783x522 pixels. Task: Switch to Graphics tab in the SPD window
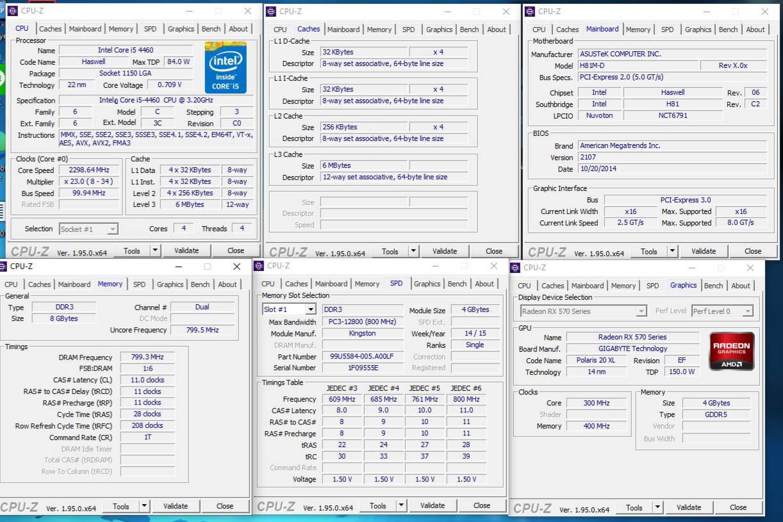click(427, 284)
